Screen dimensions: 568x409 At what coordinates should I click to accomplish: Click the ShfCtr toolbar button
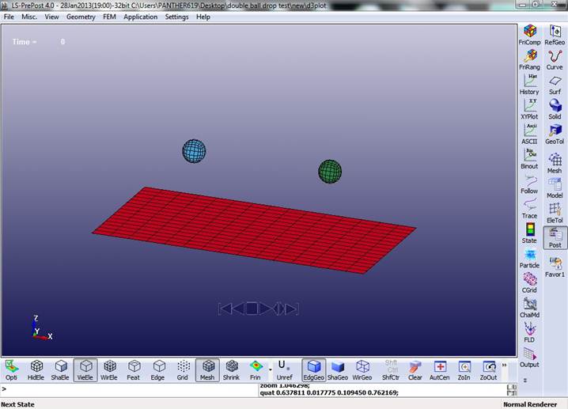(391, 370)
